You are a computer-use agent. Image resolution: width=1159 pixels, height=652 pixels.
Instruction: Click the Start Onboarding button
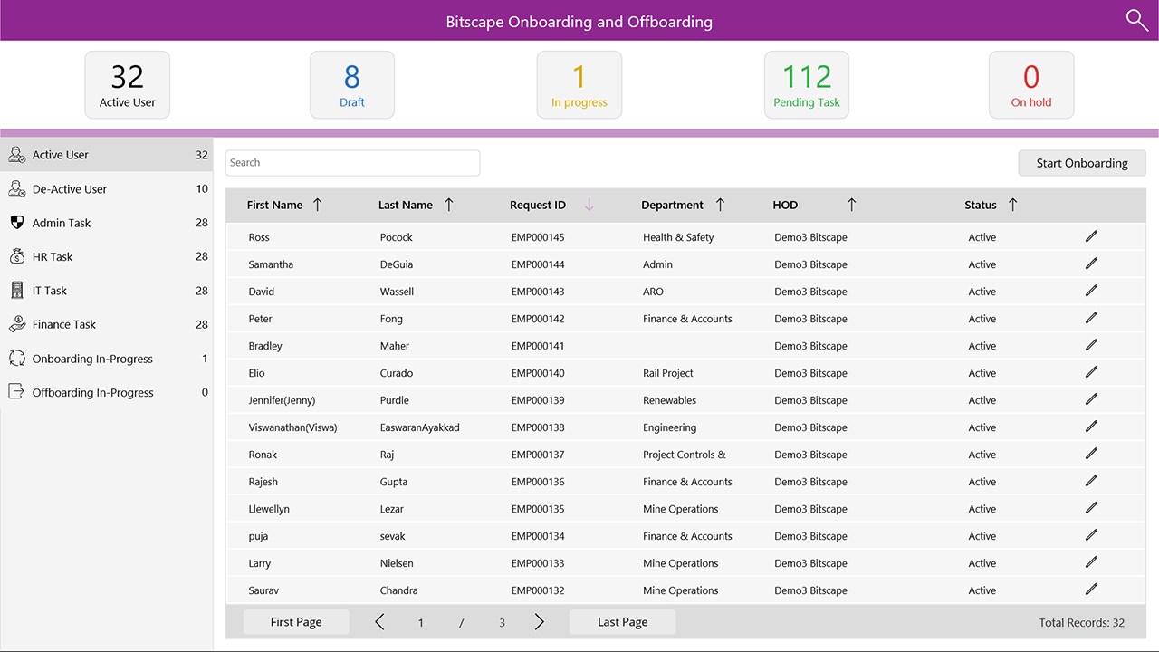click(x=1082, y=163)
